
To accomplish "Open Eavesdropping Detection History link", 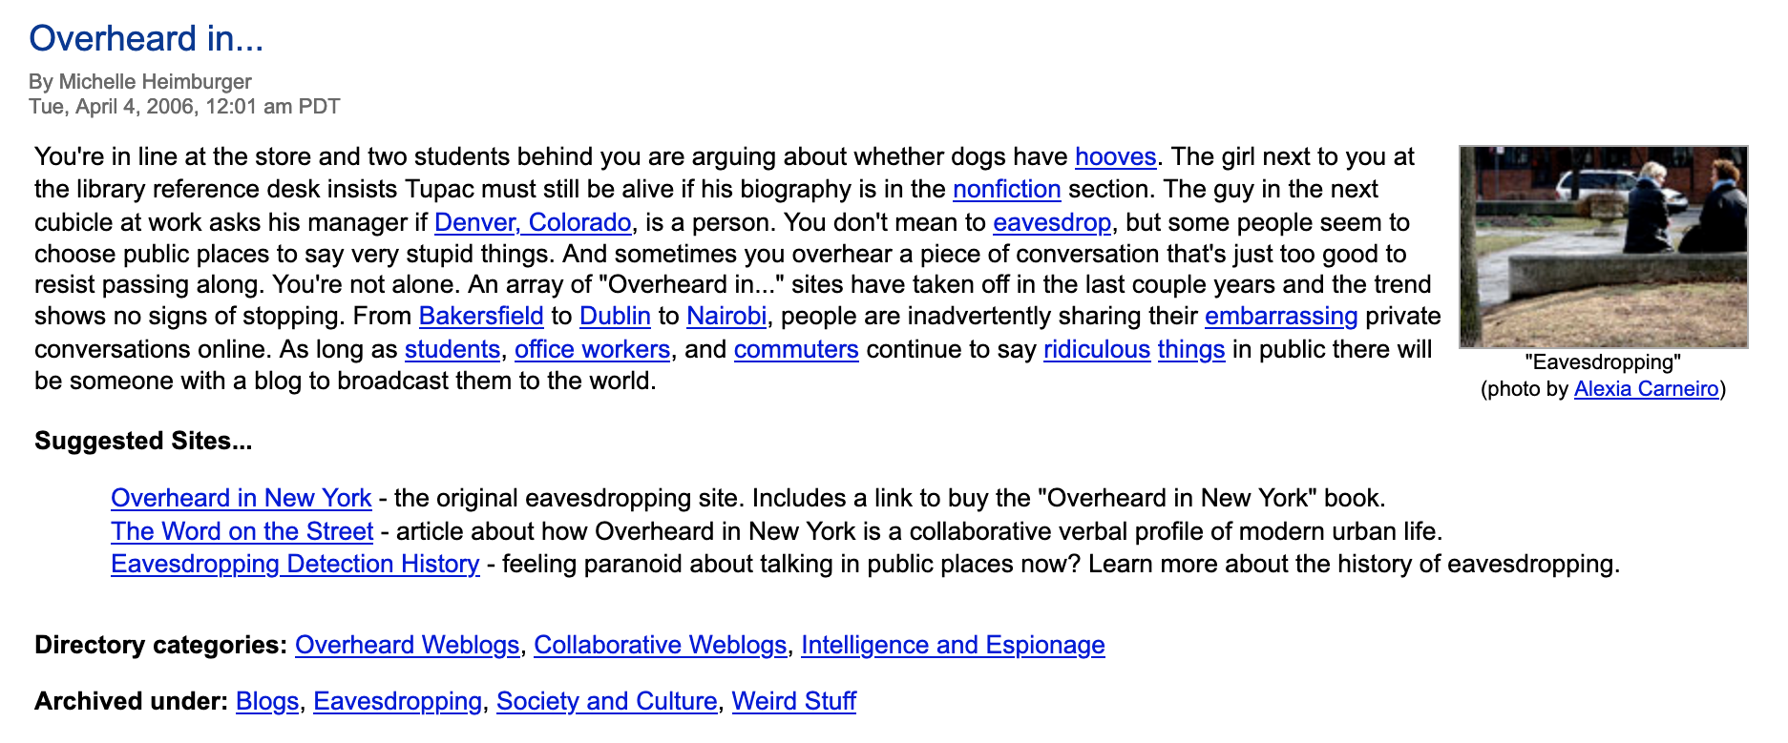I will point(295,564).
